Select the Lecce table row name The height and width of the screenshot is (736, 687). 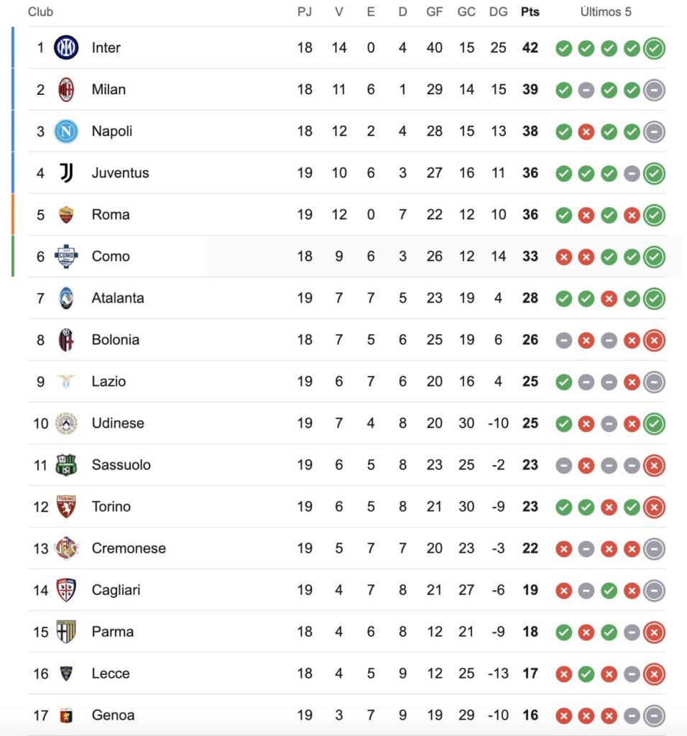pyautogui.click(x=111, y=673)
